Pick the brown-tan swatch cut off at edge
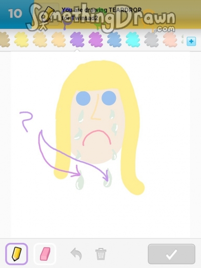Viewport: 201px width, 268px height. pyautogui.click(x=5, y=40)
